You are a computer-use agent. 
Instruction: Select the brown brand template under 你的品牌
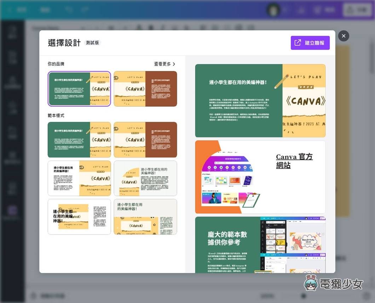pos(145,89)
